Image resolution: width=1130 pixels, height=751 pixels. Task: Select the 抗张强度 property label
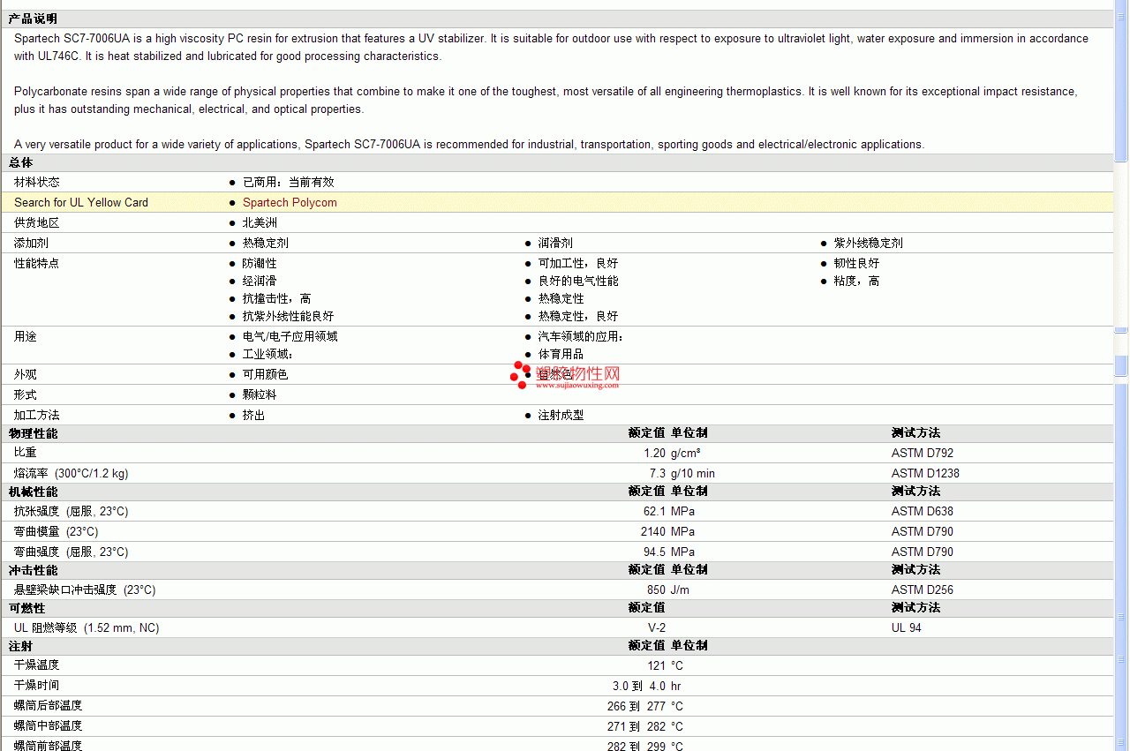coord(72,511)
